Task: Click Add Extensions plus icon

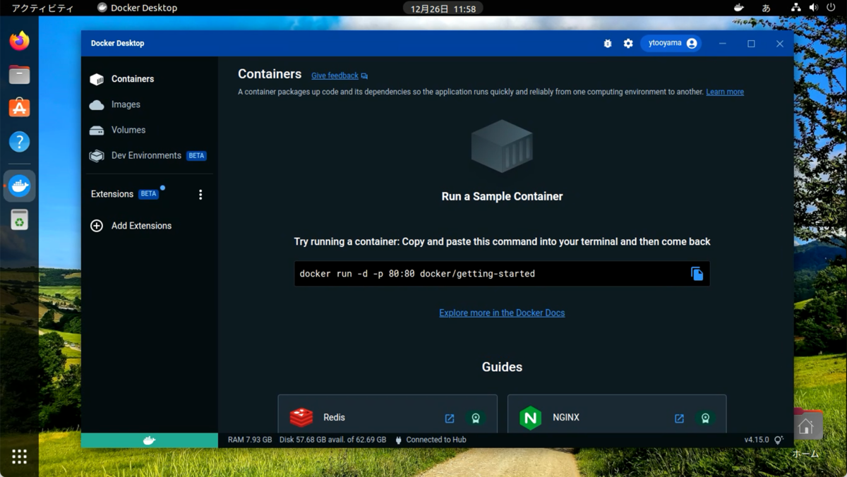Action: click(x=97, y=226)
